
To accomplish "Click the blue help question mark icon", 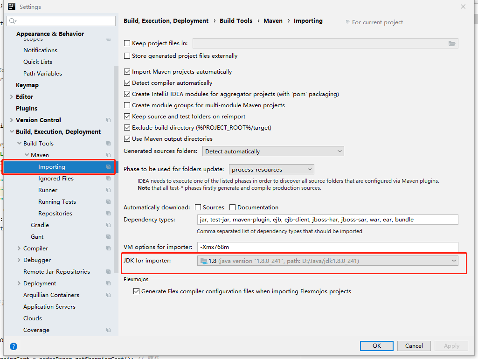I will point(14,346).
